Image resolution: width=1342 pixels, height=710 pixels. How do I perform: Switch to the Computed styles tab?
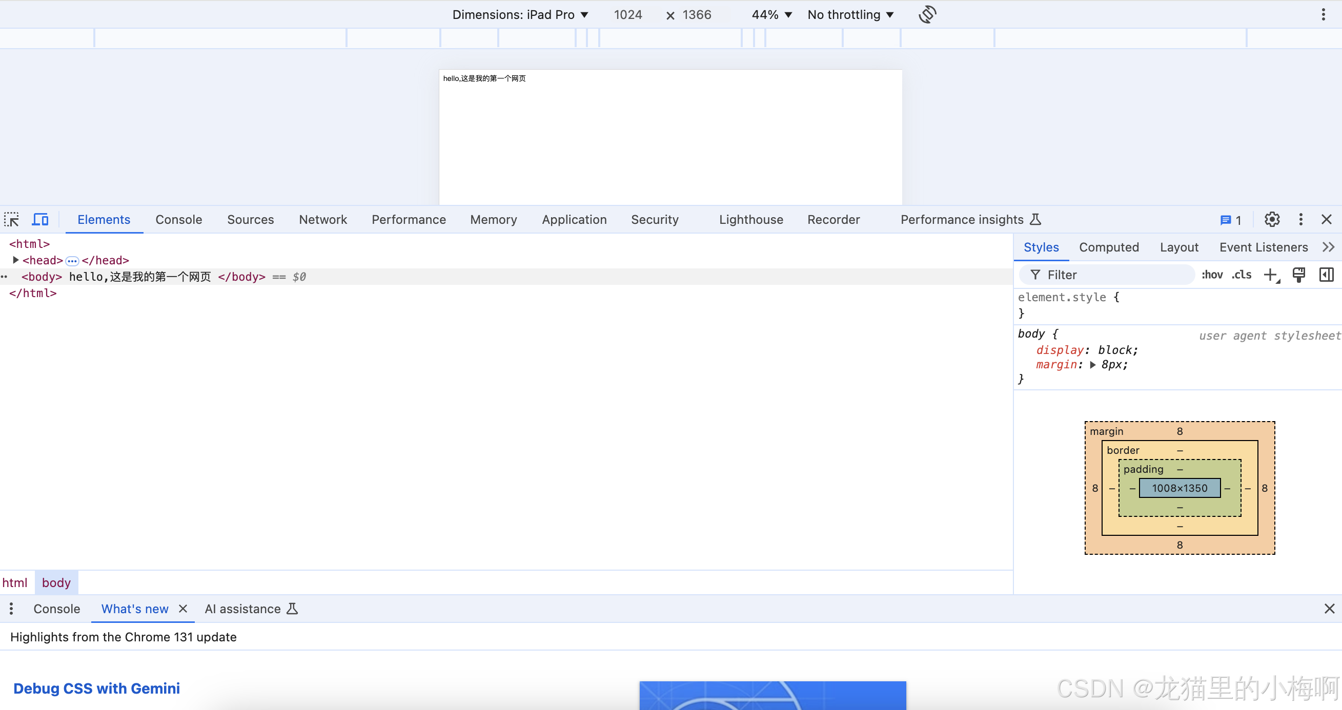[1109, 247]
